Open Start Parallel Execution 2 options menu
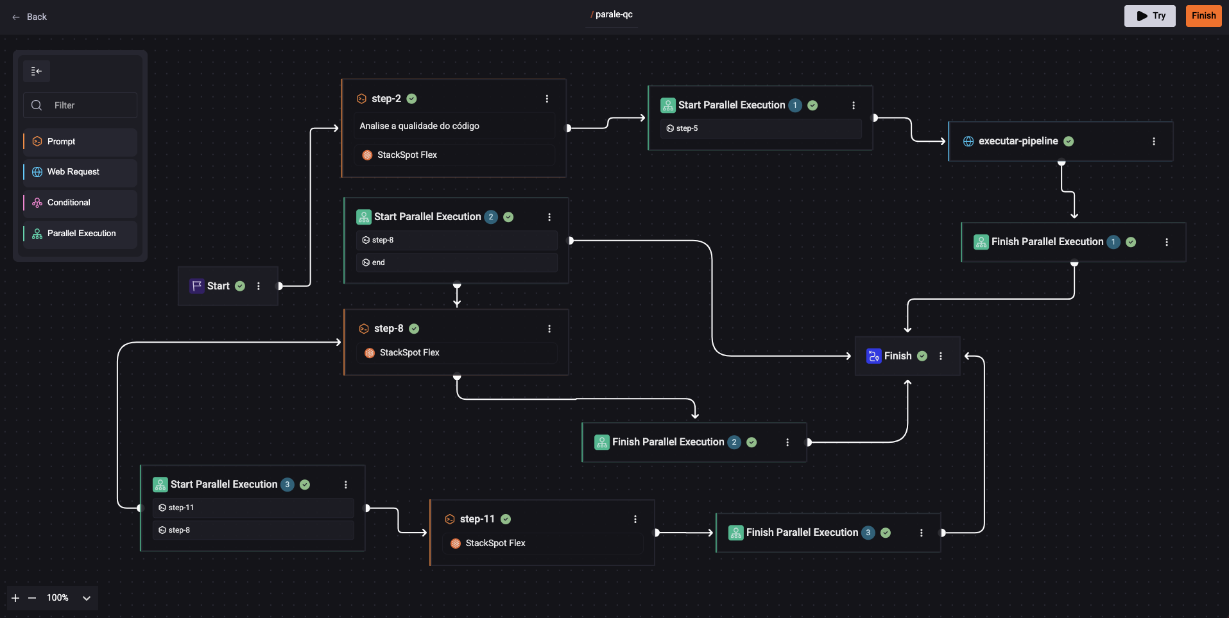The image size is (1229, 618). tap(549, 217)
